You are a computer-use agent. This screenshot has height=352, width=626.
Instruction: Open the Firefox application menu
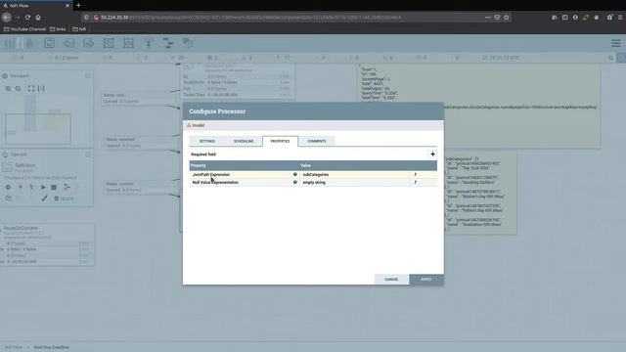click(620, 18)
